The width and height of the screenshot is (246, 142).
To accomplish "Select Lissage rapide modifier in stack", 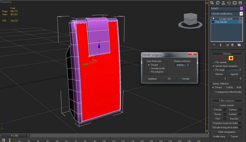I will point(227,19).
